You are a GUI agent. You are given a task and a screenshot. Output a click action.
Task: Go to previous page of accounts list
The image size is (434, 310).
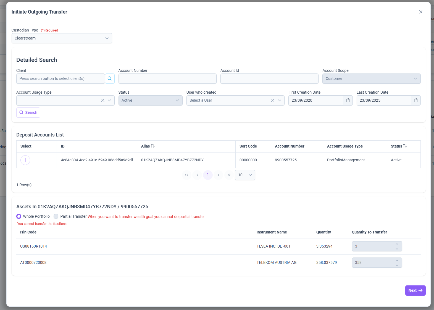click(x=197, y=175)
